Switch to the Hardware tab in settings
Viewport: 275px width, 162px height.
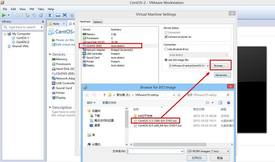coord(85,22)
